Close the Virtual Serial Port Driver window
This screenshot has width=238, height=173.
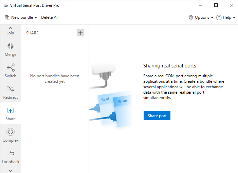(231, 5)
